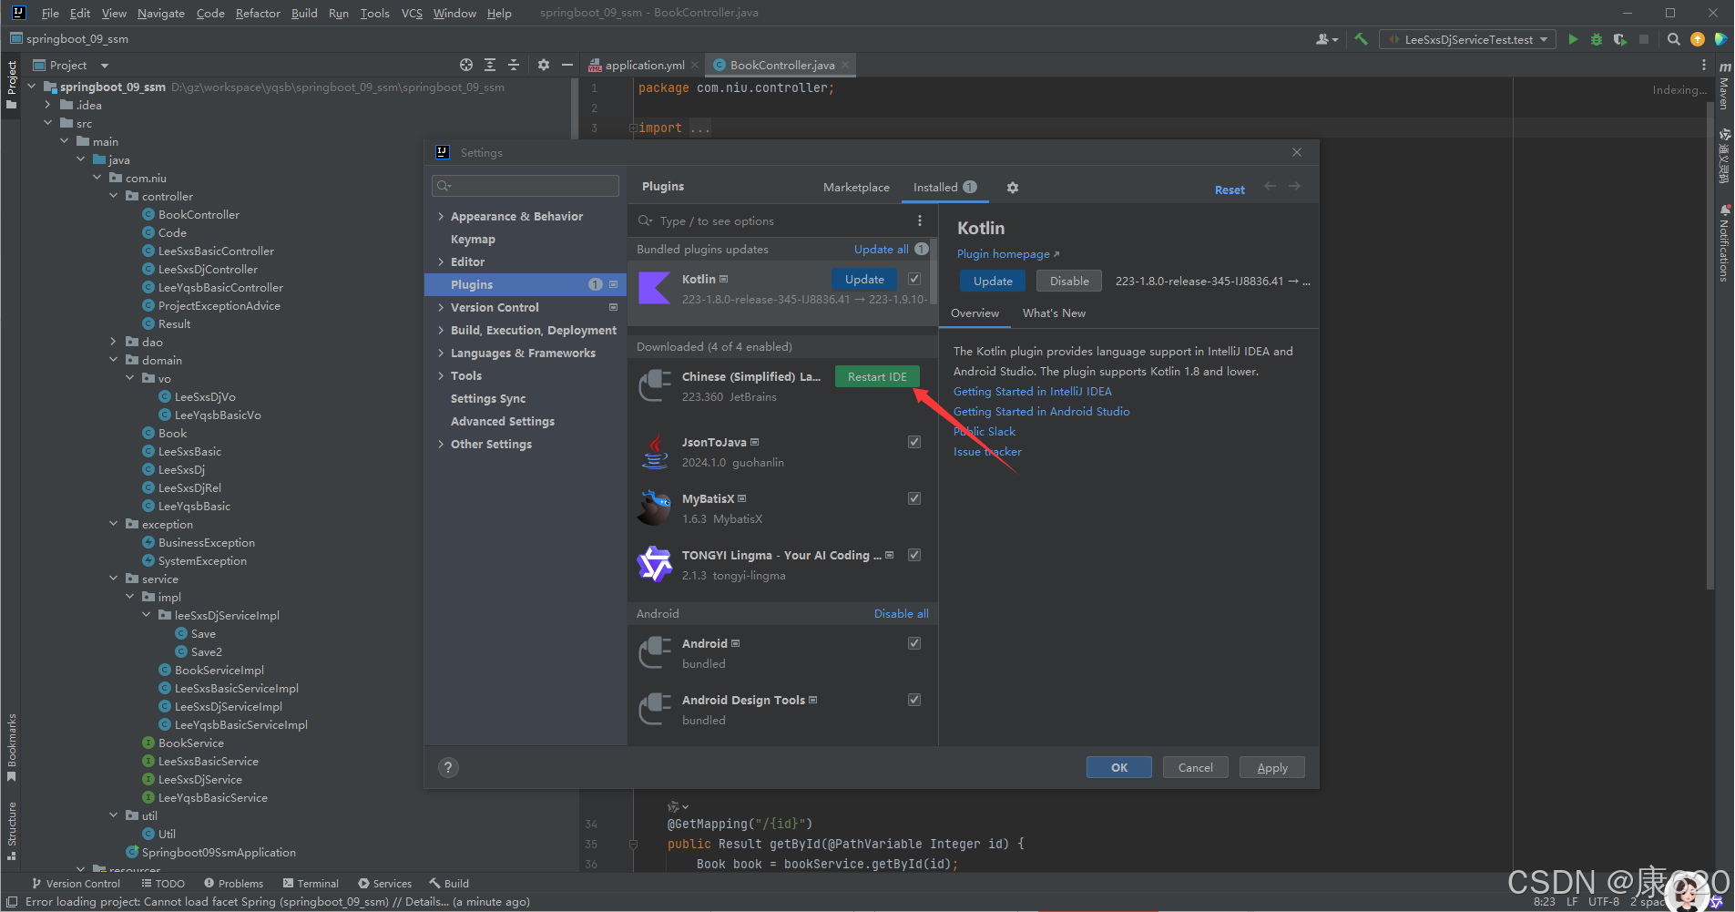
Task: Click the help question mark button
Action: (448, 767)
